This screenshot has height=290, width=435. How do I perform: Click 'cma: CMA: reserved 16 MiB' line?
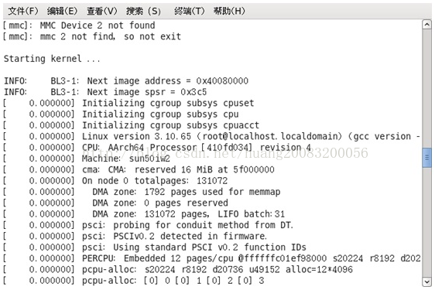click(x=139, y=169)
